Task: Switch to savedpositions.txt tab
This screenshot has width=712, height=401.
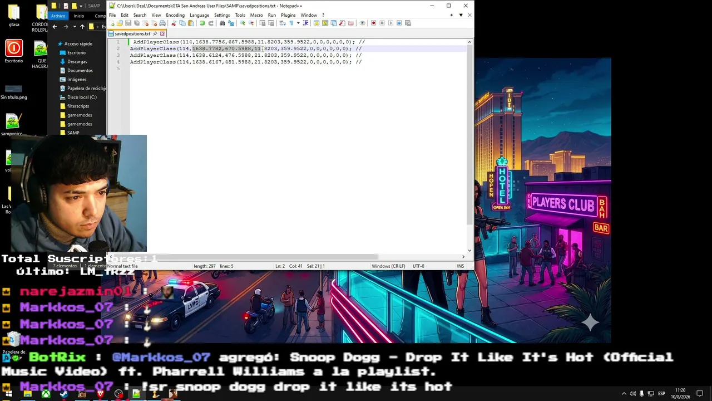Action: point(137,34)
